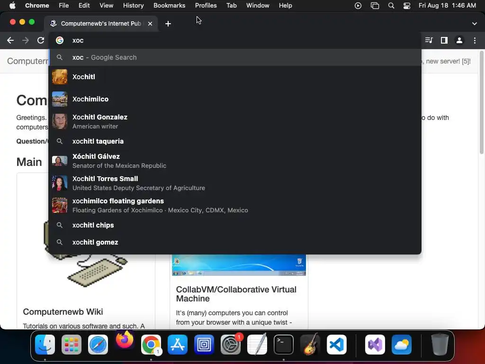Open the App Store from the Dock
The image size is (485, 364).
178,345
